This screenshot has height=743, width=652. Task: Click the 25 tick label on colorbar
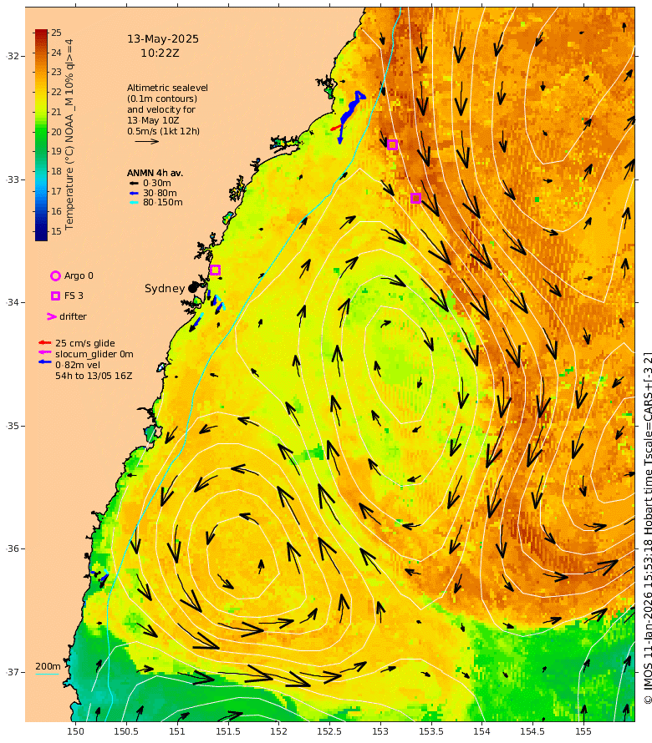tap(57, 33)
